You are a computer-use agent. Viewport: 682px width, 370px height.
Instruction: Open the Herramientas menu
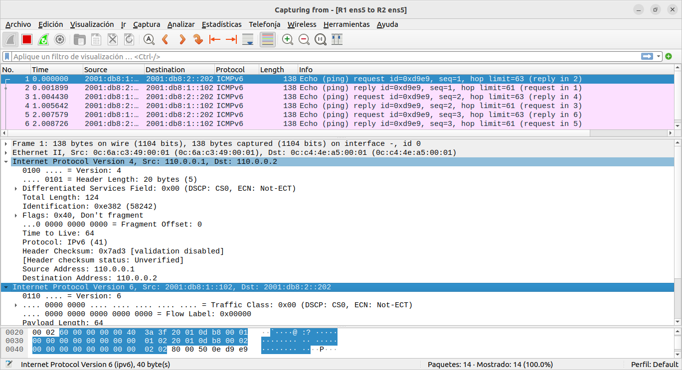point(346,24)
